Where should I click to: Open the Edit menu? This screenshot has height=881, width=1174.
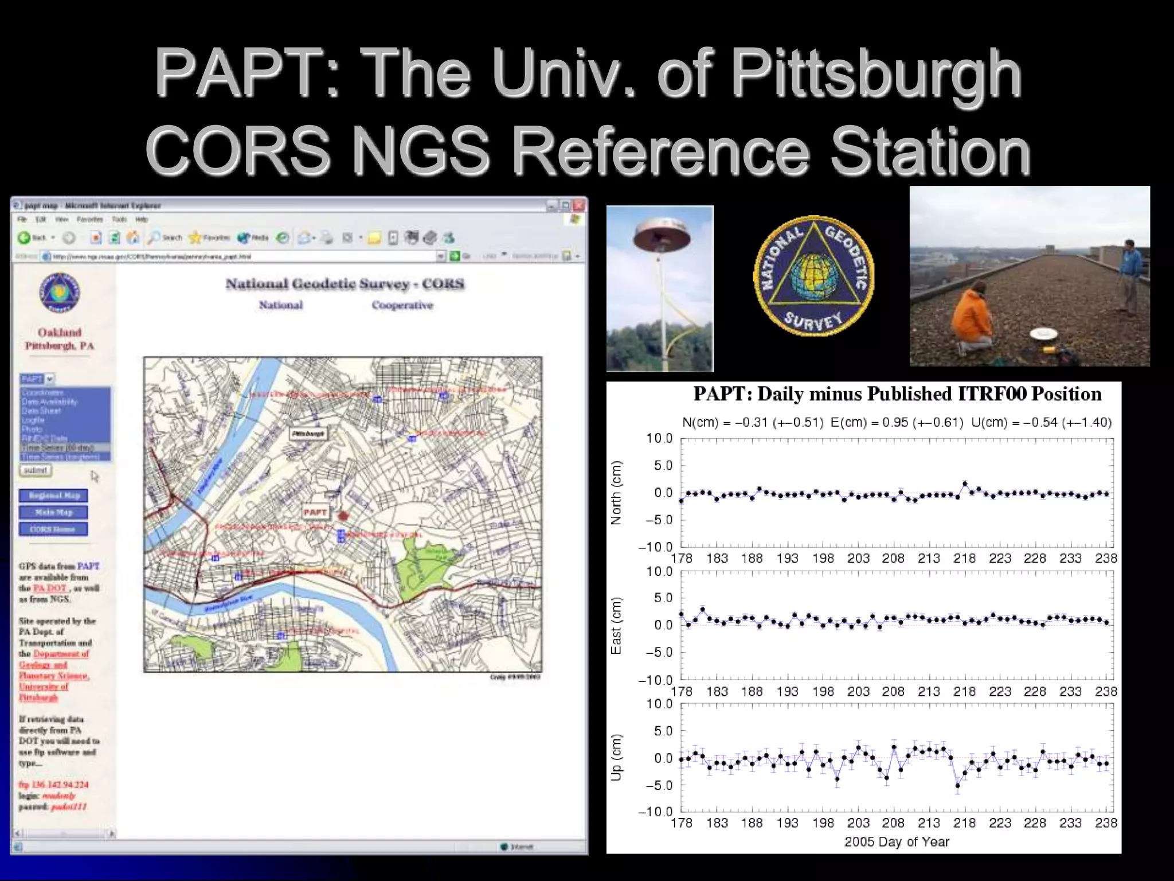tap(41, 219)
